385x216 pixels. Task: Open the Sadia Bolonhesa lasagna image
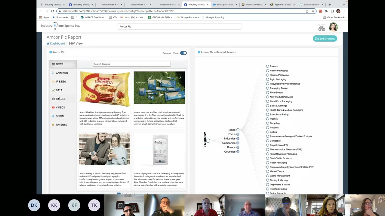tap(105, 89)
